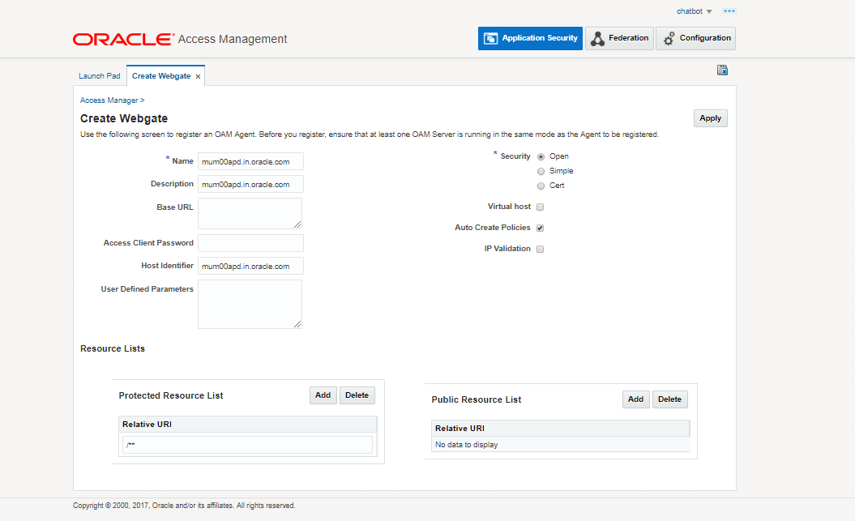Click the /** Relative URI field
This screenshot has height=521, width=855.
pyautogui.click(x=247, y=445)
